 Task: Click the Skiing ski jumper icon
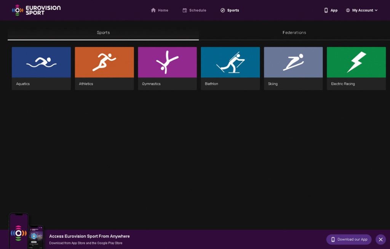click(293, 62)
